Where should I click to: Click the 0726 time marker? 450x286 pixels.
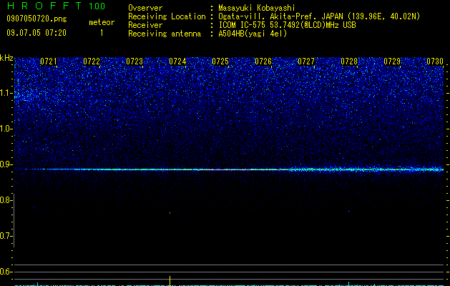(x=263, y=61)
